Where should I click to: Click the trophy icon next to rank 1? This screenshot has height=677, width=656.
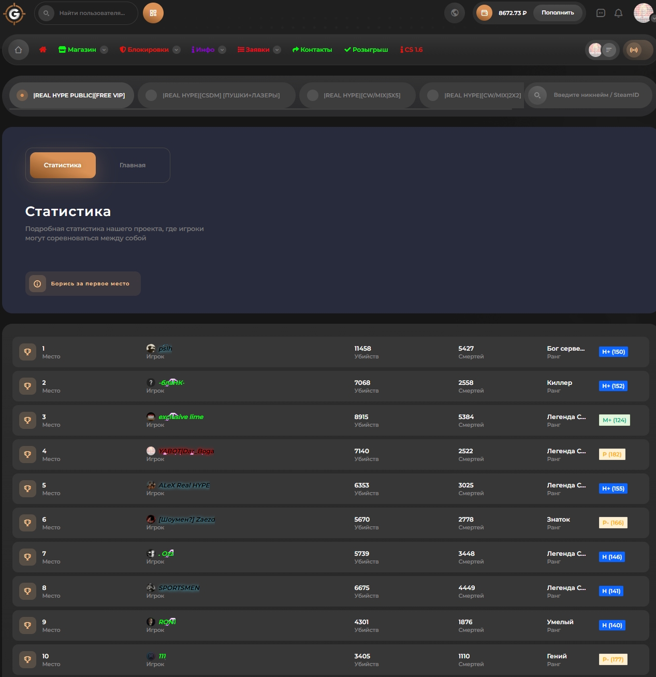pyautogui.click(x=27, y=352)
